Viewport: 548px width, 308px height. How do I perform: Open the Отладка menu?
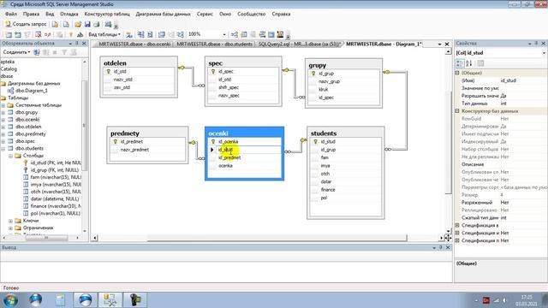tap(68, 14)
